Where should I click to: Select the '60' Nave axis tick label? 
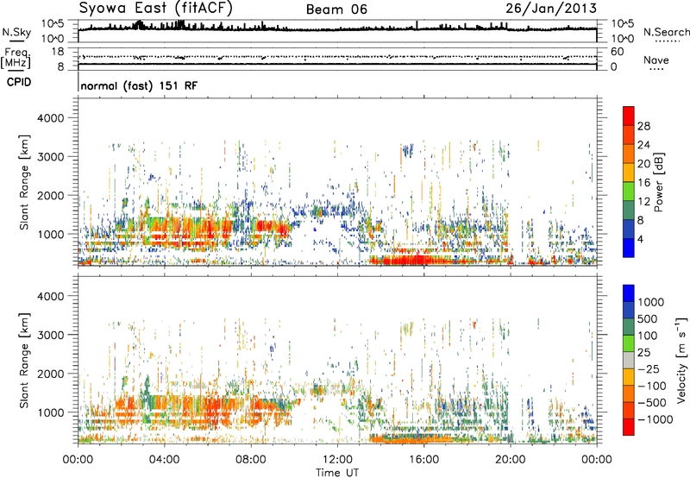(x=617, y=52)
